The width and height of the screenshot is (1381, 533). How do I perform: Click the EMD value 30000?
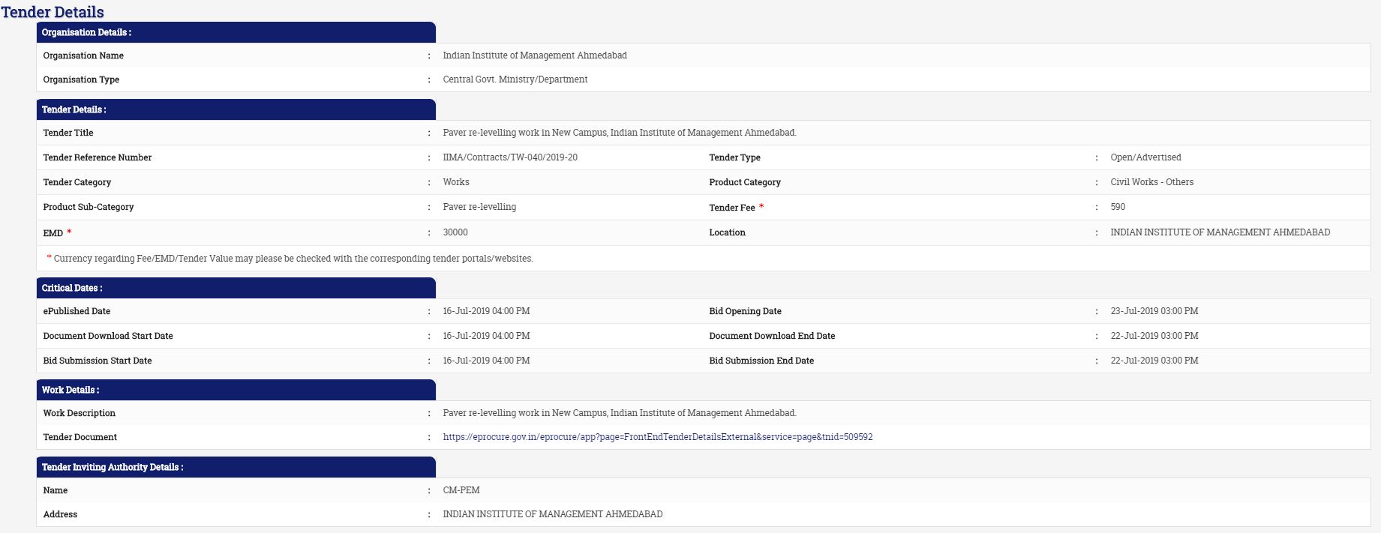pyautogui.click(x=455, y=232)
